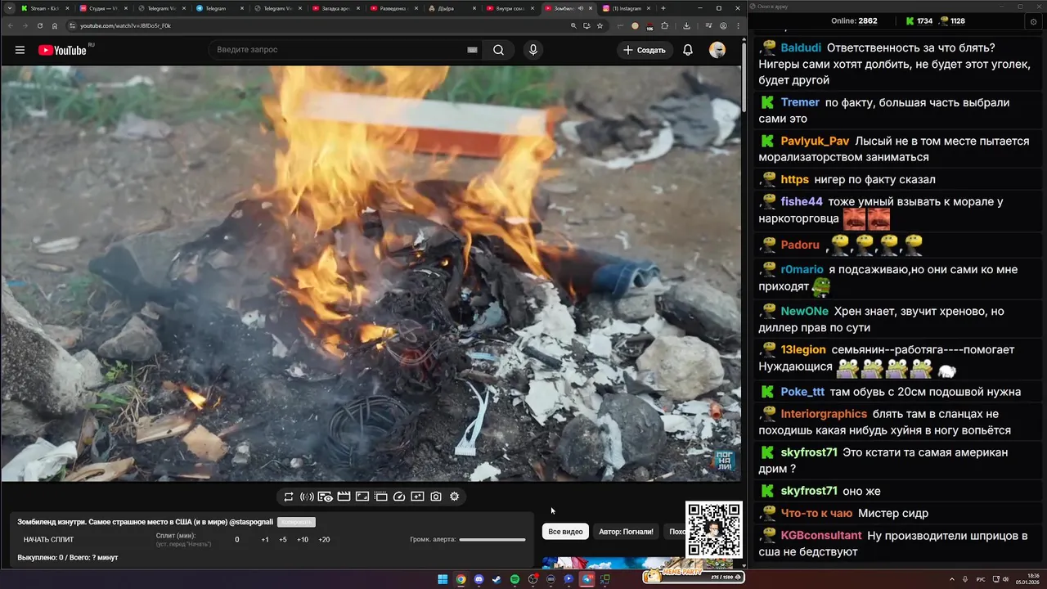Go back in Chrome history
Image resolution: width=1047 pixels, height=589 pixels.
point(10,25)
